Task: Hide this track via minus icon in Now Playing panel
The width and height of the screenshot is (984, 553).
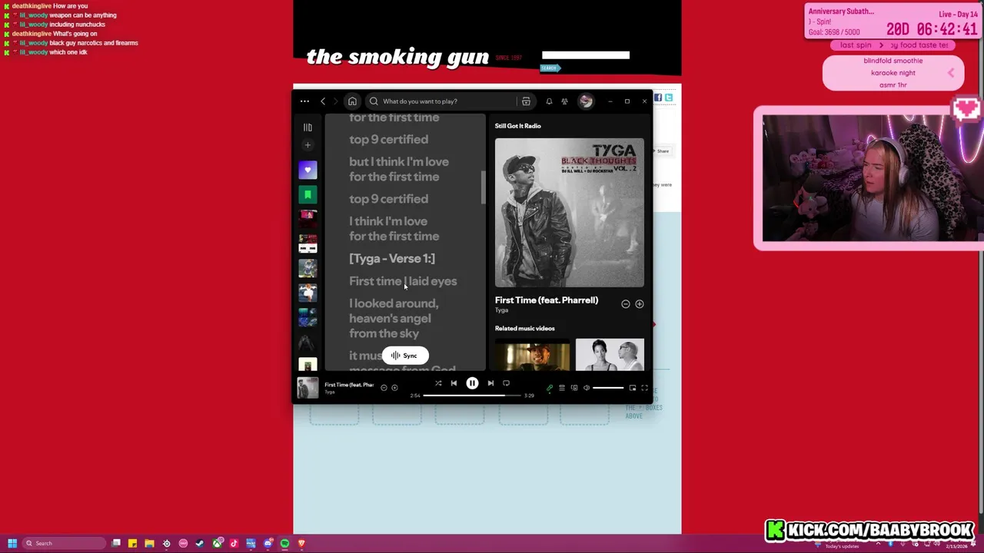Action: tap(626, 304)
